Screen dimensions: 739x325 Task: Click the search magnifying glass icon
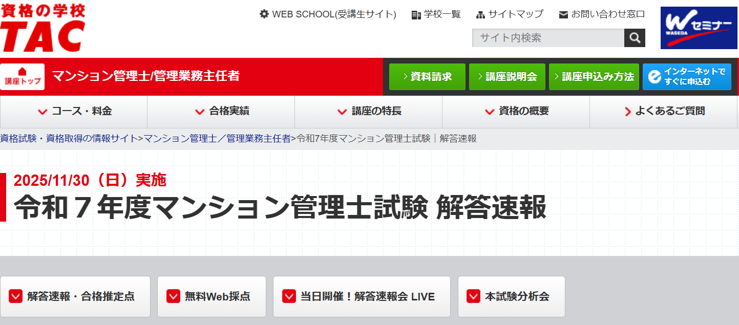[635, 37]
